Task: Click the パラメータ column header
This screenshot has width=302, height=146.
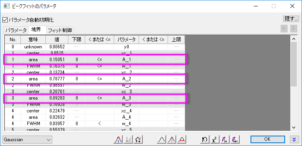Action: click(x=127, y=40)
